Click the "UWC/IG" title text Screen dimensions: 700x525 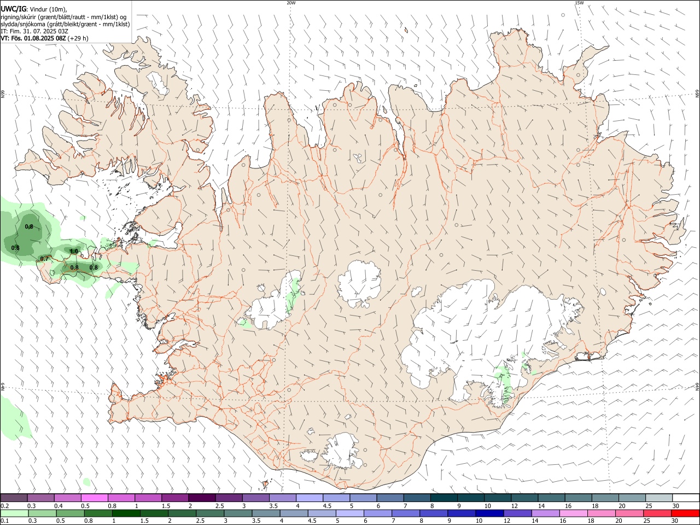click(x=13, y=9)
